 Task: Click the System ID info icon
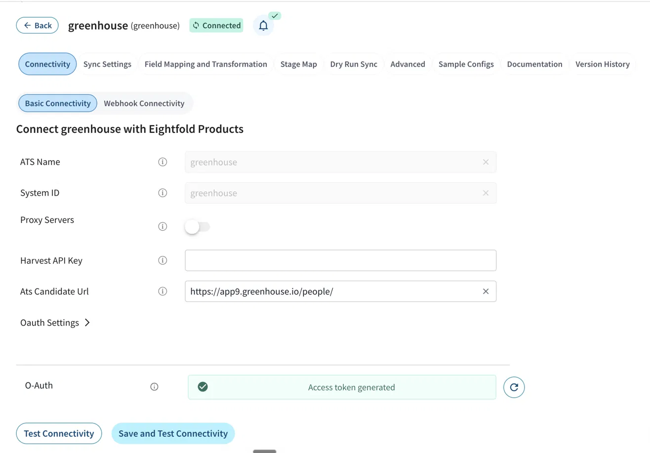(x=162, y=193)
